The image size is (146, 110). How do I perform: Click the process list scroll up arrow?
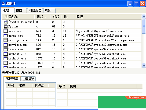click(x=144, y=17)
